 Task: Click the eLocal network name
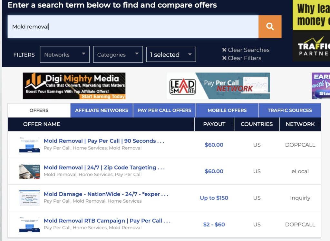300,171
